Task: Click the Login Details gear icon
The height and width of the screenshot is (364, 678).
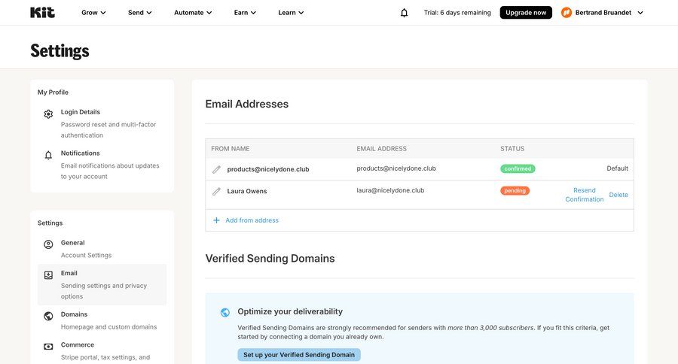Action: (48, 114)
